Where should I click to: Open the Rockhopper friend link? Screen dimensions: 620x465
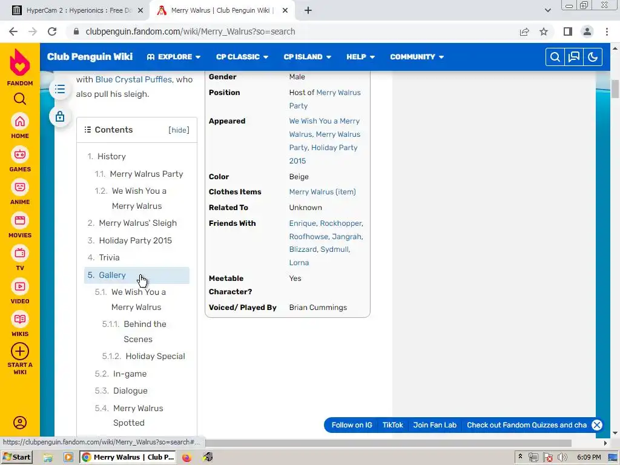coord(340,223)
